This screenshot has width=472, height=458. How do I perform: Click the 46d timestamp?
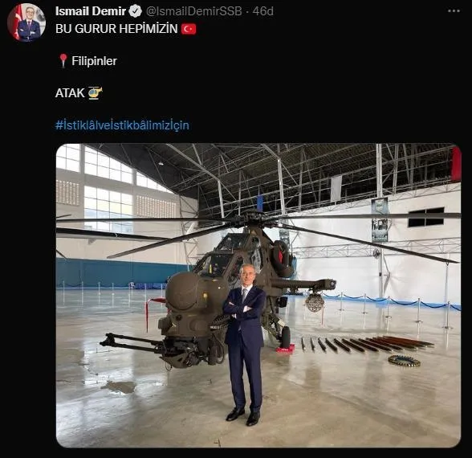tap(262, 11)
